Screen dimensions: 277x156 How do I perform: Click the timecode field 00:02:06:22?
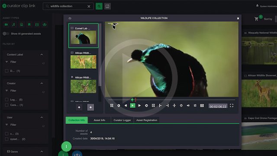218,106
